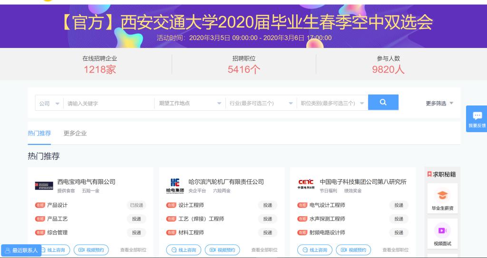Screen dimensions: 487x258
Task: Click 已投递 for 产品设计
Action: click(136, 205)
